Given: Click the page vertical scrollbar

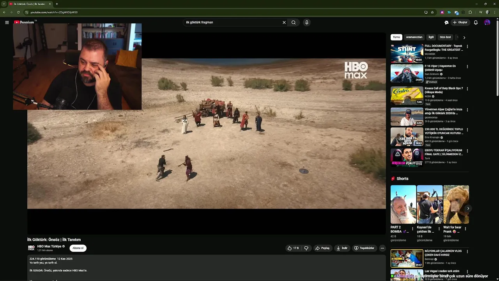Looking at the screenshot, I should coord(497,59).
